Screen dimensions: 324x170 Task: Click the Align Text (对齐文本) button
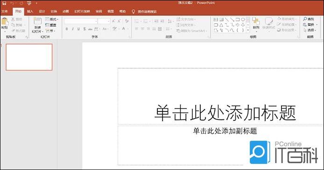click(186, 25)
